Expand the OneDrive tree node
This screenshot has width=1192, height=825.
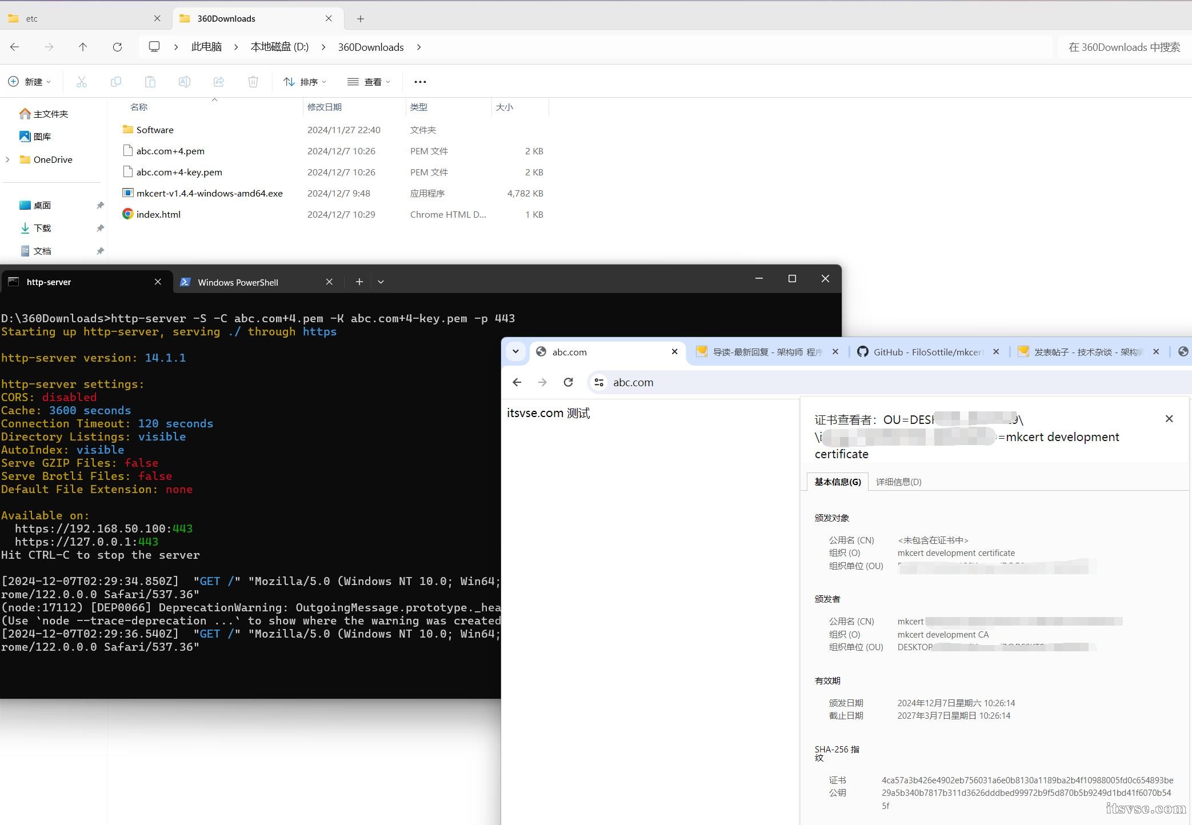point(7,159)
